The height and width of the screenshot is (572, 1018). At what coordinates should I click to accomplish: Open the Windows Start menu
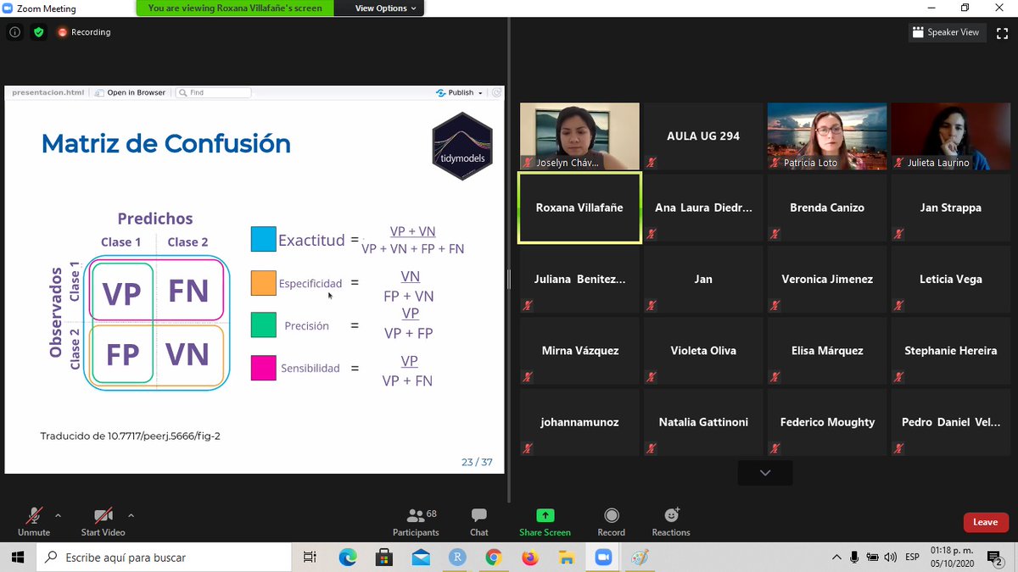click(19, 557)
